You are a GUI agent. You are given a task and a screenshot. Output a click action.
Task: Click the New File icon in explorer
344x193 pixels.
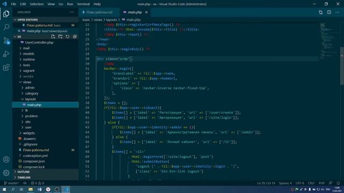tap(53, 36)
